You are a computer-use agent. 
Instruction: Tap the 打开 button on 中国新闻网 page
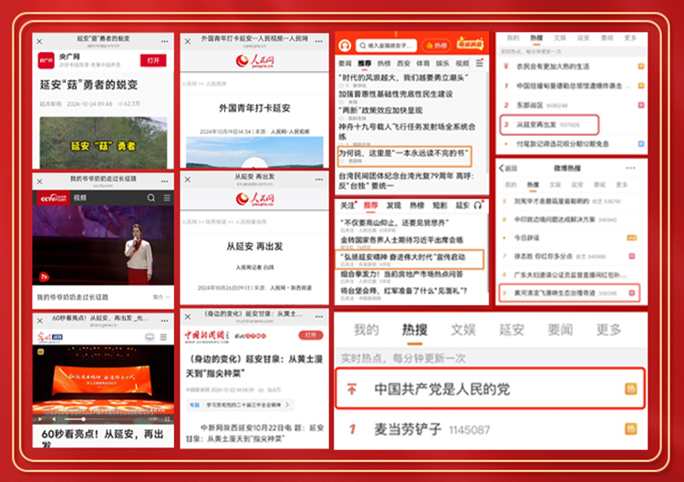coord(311,335)
